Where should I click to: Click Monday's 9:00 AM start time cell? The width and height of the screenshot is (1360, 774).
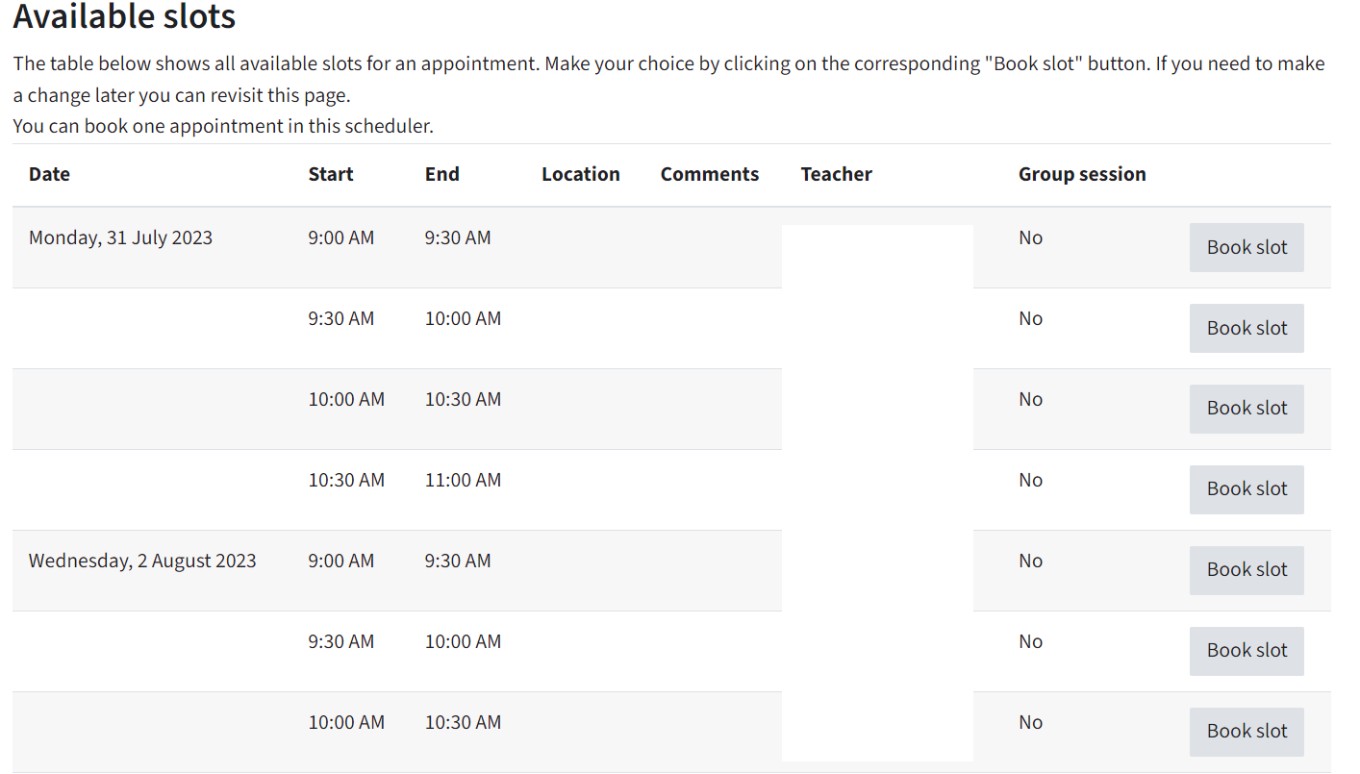341,237
